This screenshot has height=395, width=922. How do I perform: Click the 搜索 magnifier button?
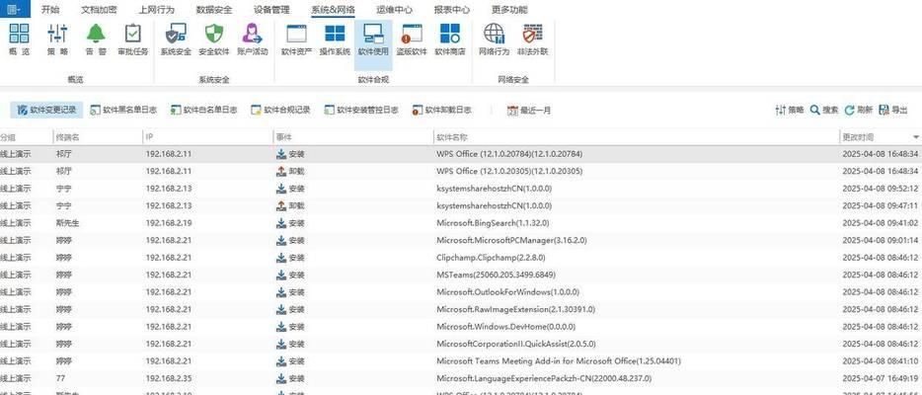click(824, 110)
